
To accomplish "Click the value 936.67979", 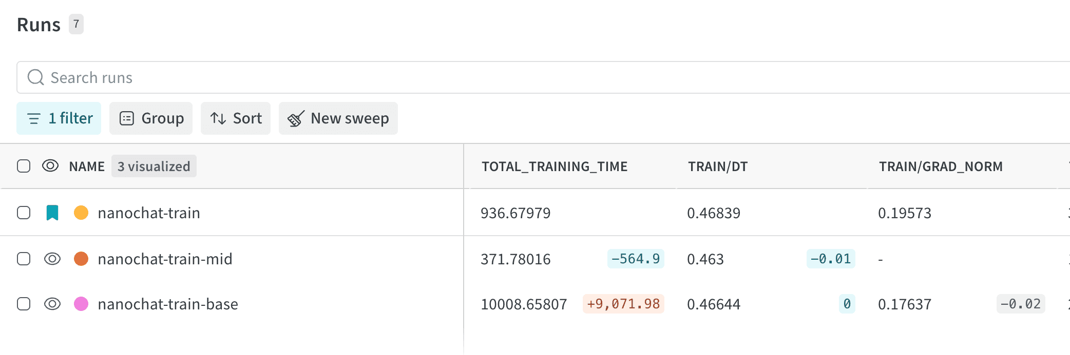I will click(x=515, y=213).
